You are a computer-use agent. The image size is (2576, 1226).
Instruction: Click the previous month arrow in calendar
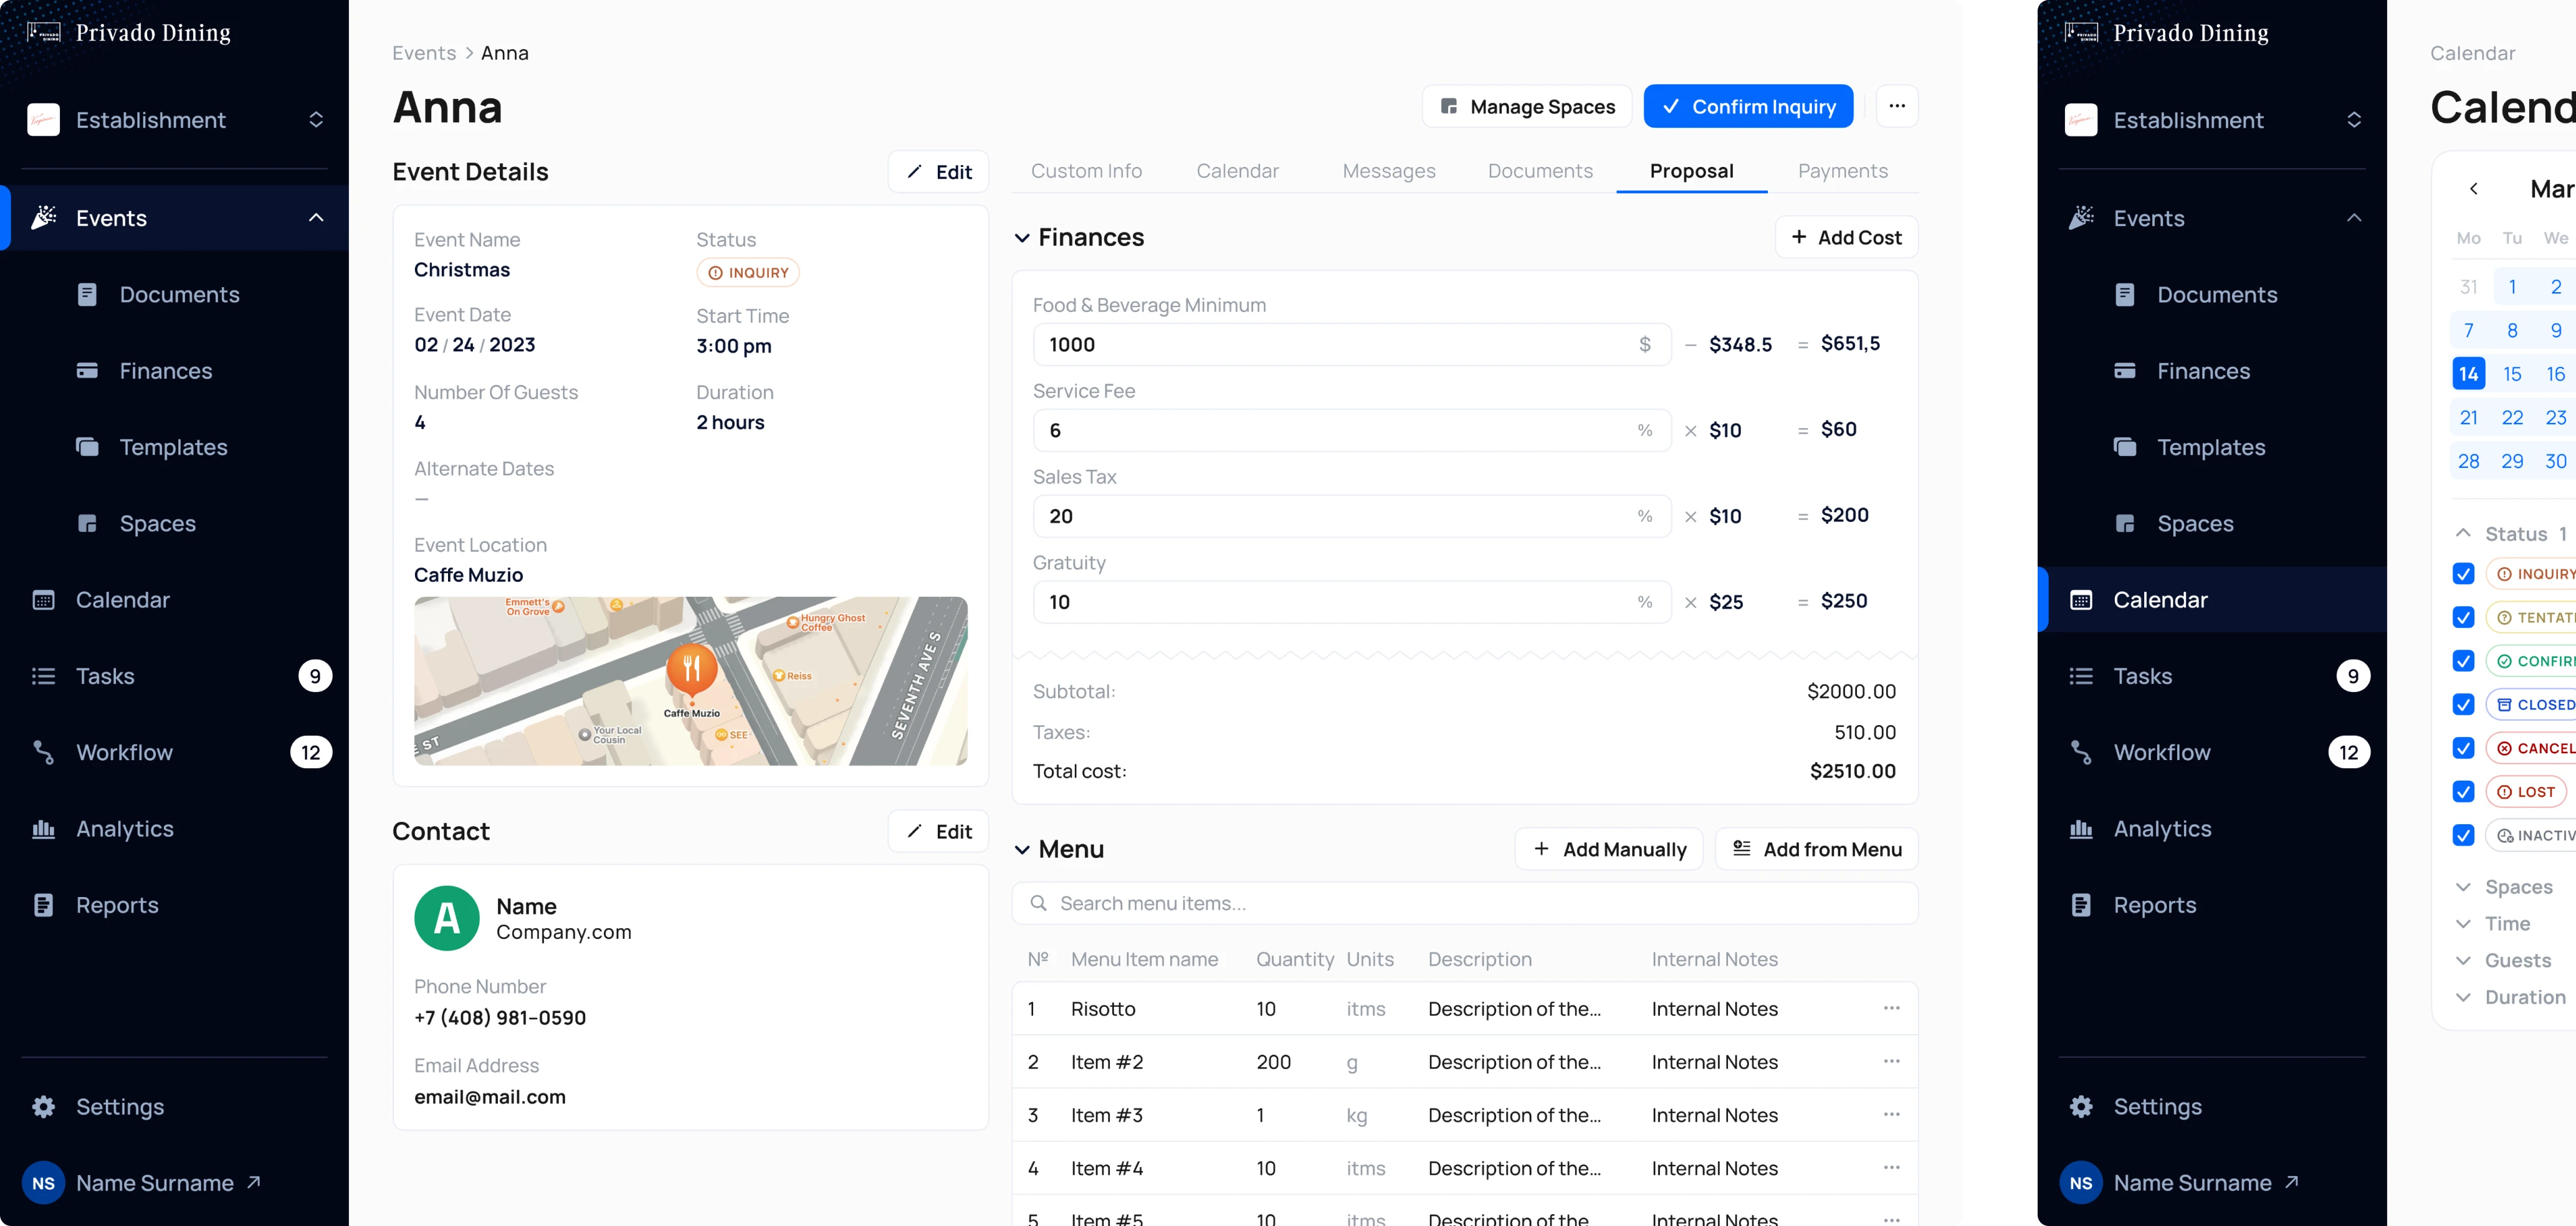[x=2473, y=189]
